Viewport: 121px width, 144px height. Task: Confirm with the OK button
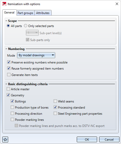tap(87, 140)
